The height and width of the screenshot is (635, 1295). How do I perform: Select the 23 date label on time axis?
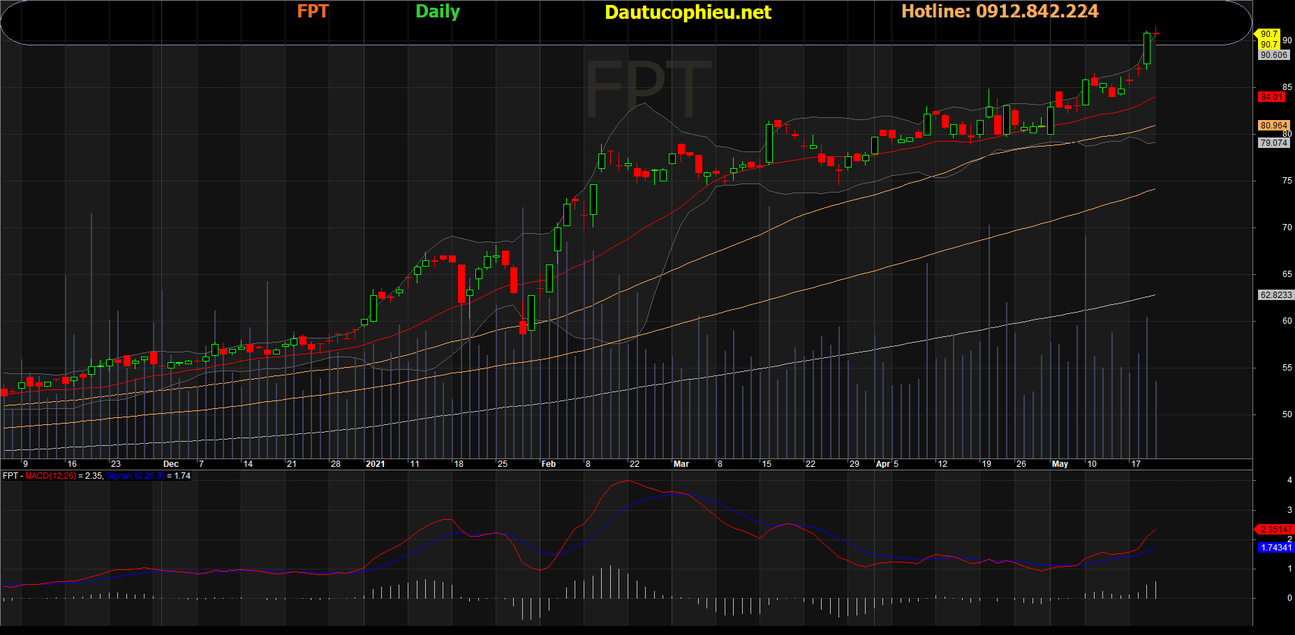(116, 464)
